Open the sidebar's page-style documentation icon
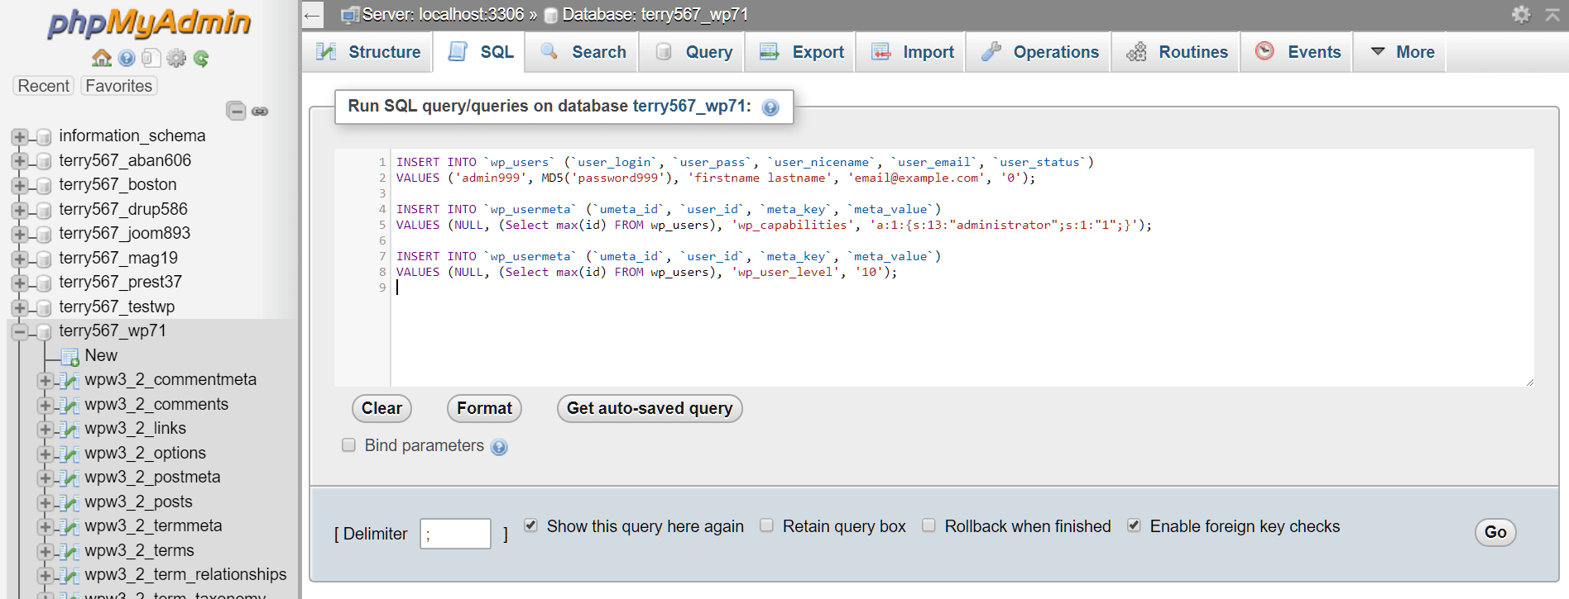The height and width of the screenshot is (599, 1569). click(x=151, y=58)
